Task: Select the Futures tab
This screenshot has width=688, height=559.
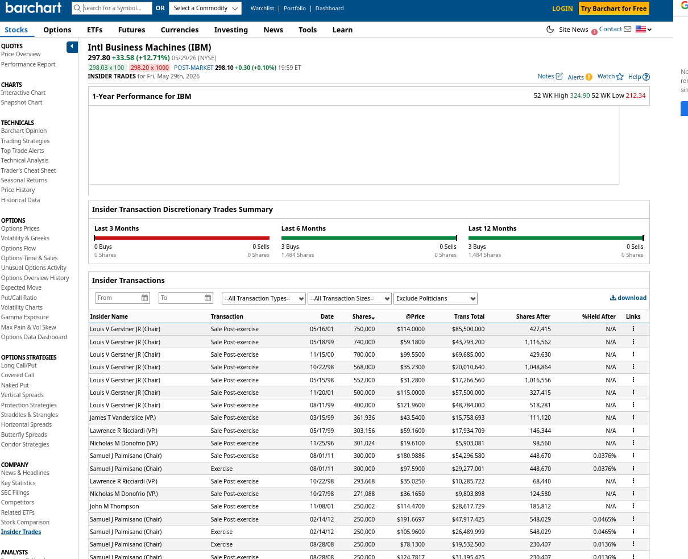Action: [x=131, y=30]
